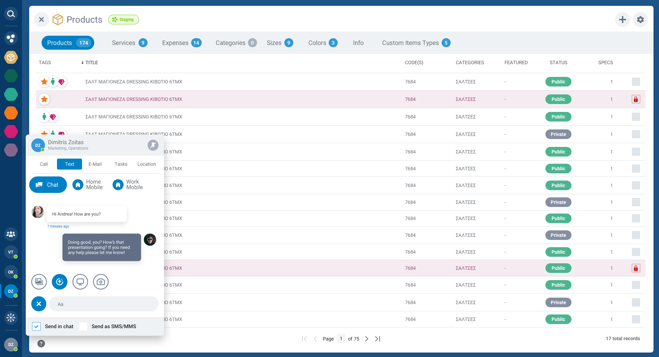Screen dimensions: 659x357
Task: Open the E-Mail tab in contact panel
Action: click(x=95, y=164)
